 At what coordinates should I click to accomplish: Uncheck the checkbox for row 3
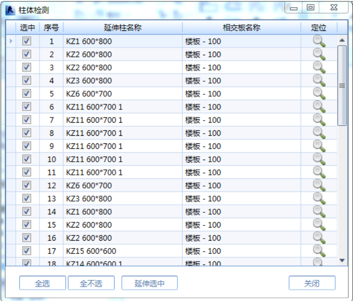tap(26, 67)
